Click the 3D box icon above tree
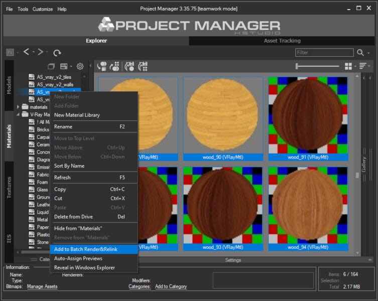This screenshot has height=301, width=378. click(51, 66)
